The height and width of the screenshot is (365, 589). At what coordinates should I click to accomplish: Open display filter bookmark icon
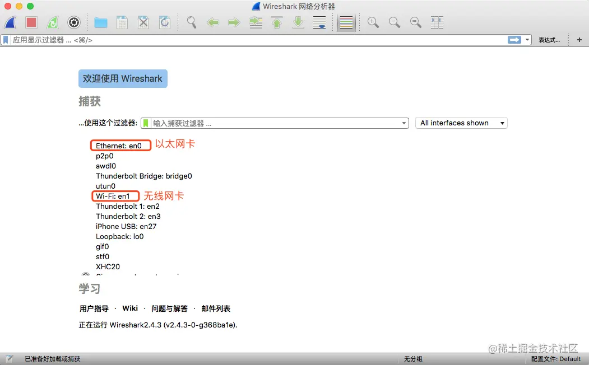pos(6,40)
